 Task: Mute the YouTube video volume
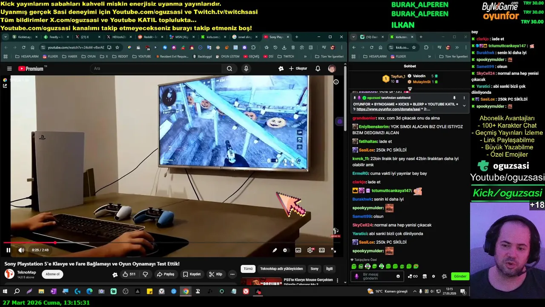[21, 250]
